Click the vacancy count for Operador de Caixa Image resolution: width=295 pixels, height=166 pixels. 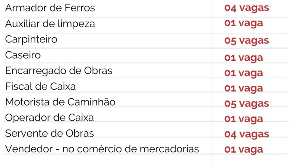[x=243, y=119]
